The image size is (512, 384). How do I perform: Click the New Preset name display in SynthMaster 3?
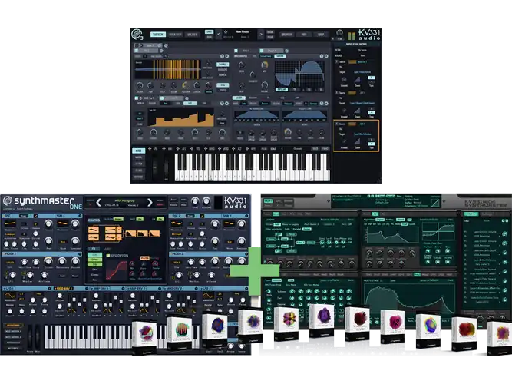[x=243, y=32]
